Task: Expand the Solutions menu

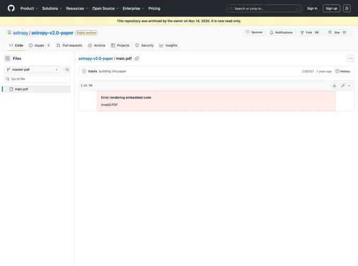Action: point(52,8)
